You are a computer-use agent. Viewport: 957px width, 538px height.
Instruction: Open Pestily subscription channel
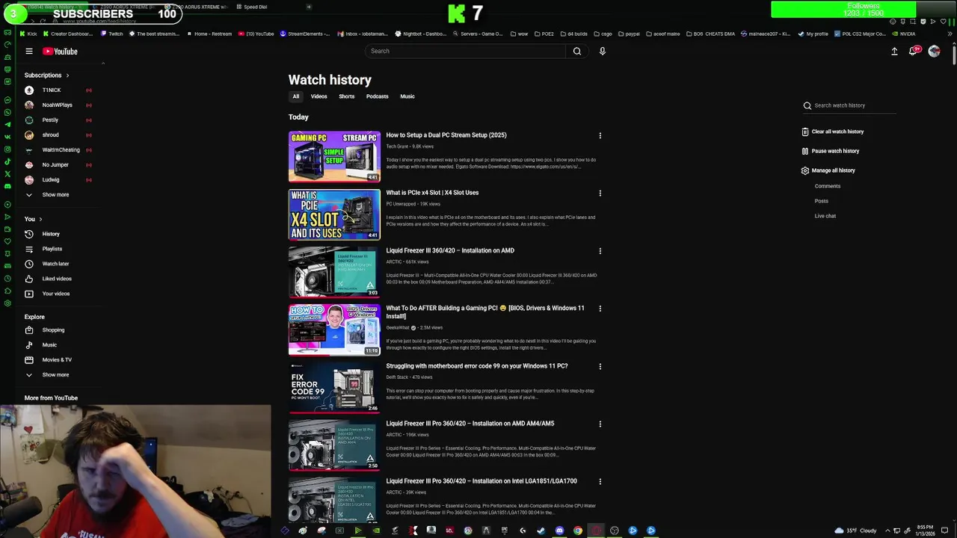point(50,120)
